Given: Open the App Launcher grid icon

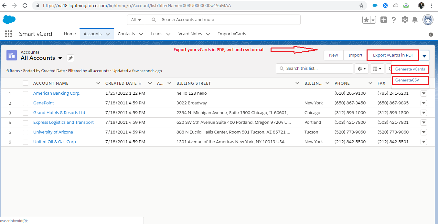Looking at the screenshot, I should pyautogui.click(x=9, y=34).
